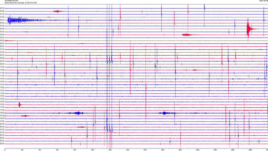The image size is (268, 151).
Task: Click the 10m tick label on the time axis
Action: point(92,150)
